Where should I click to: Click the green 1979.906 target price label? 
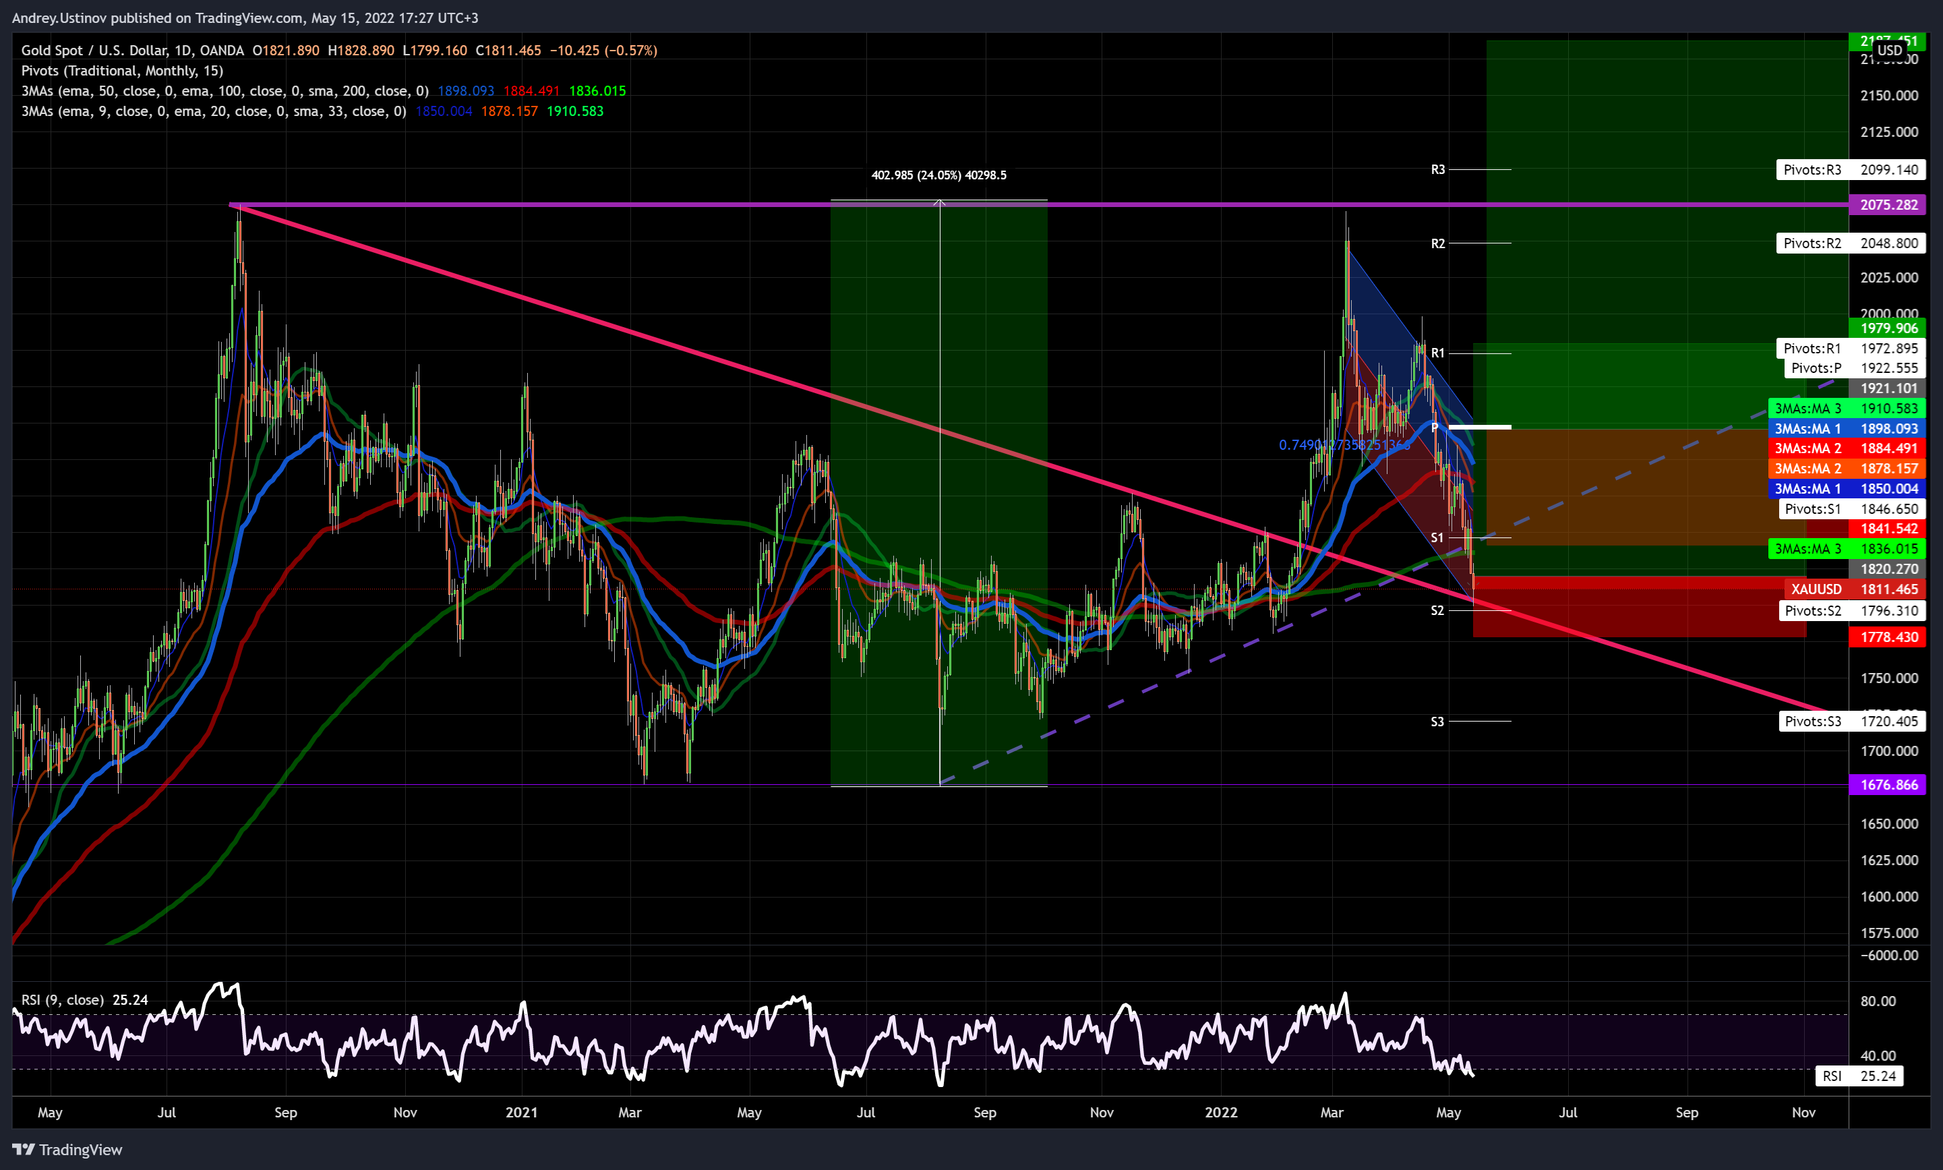click(1887, 328)
